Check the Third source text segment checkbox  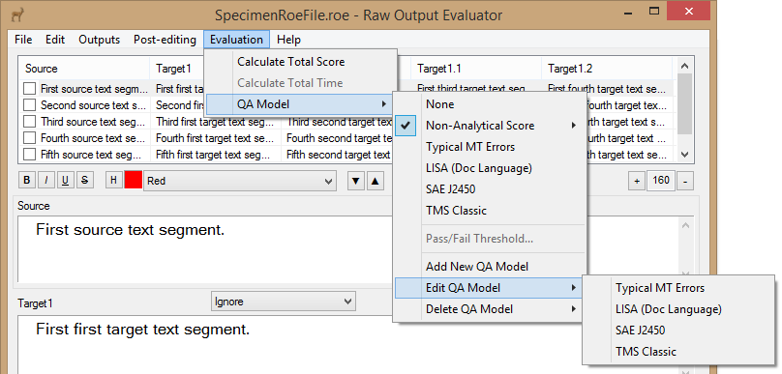[29, 122]
